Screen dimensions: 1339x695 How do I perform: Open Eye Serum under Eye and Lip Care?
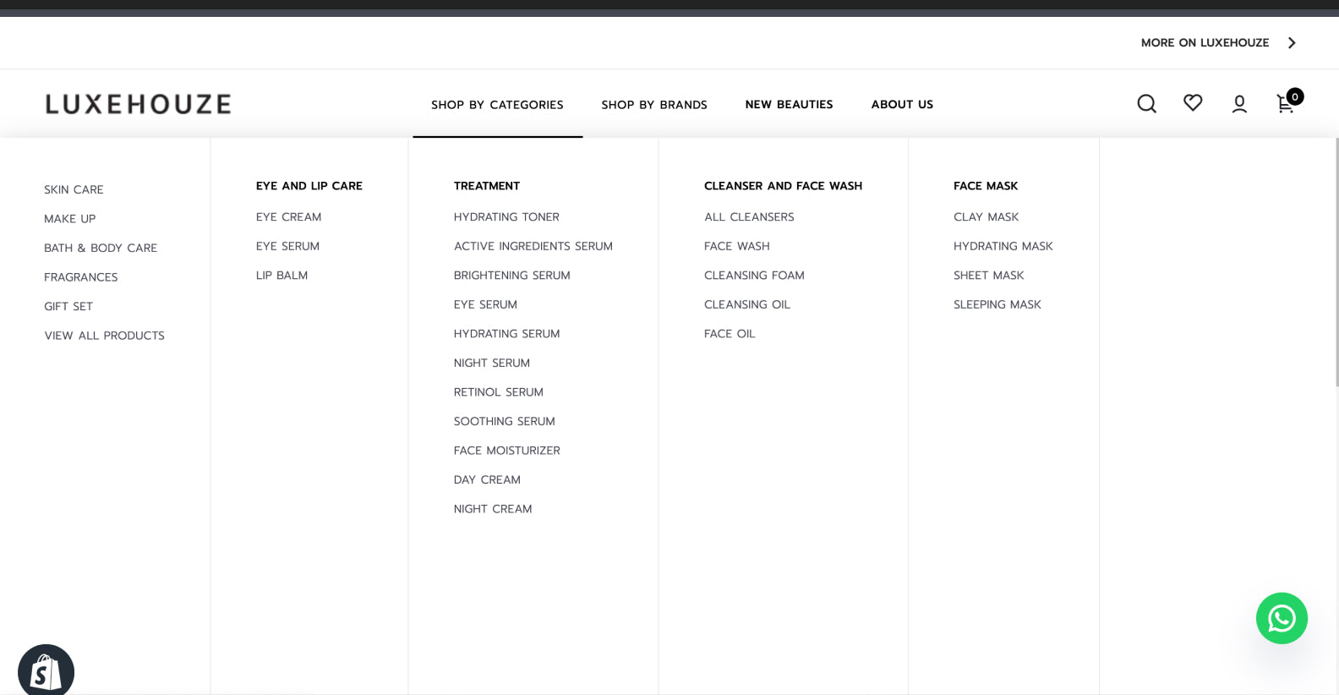click(x=287, y=246)
